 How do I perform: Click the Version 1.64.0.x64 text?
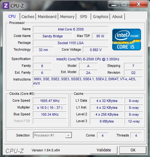click(46, 150)
